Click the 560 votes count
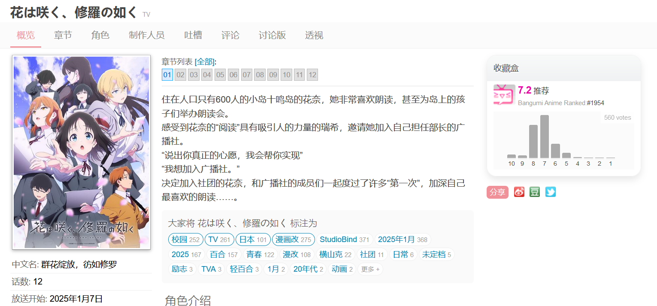Screen dimensions: 657x306 (618, 118)
